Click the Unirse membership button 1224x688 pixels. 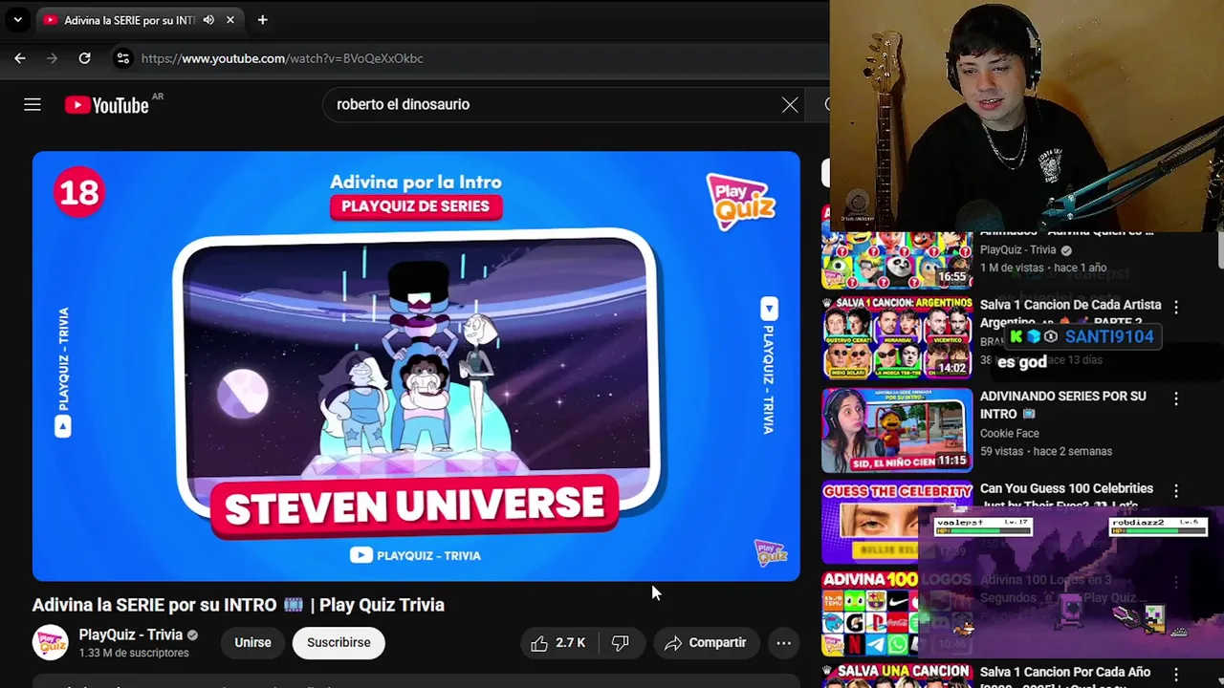(x=252, y=642)
